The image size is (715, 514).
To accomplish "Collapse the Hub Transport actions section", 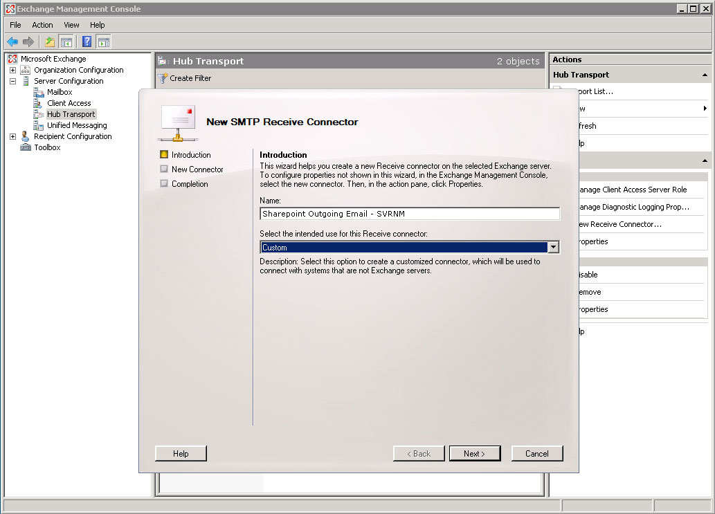I will pyautogui.click(x=705, y=75).
